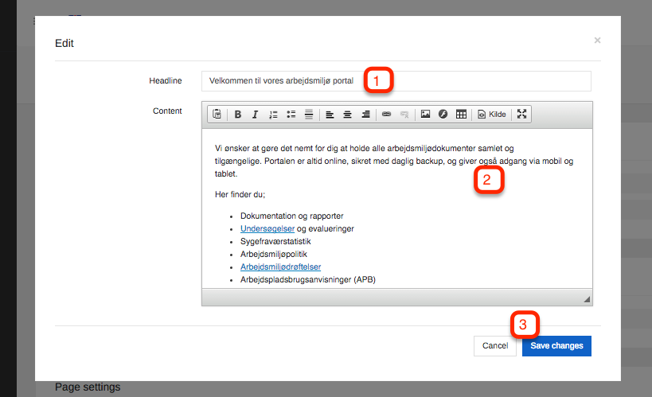Image resolution: width=652 pixels, height=397 pixels.
Task: Align text right
Action: point(365,114)
